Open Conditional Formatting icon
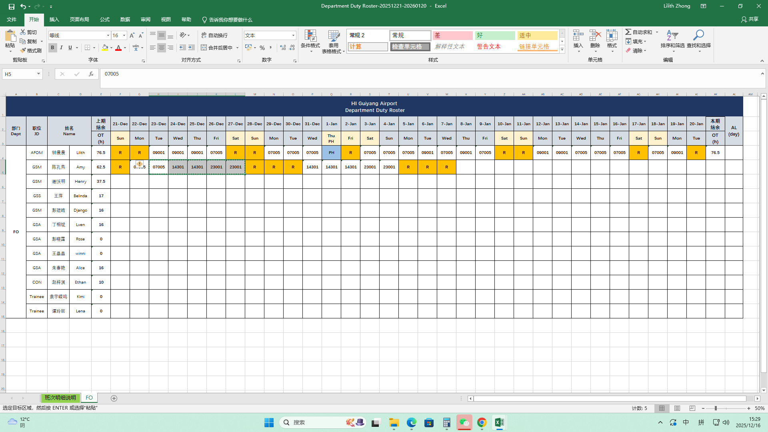This screenshot has width=768, height=432. [x=310, y=36]
